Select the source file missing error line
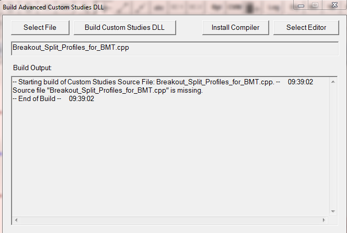 click(107, 91)
